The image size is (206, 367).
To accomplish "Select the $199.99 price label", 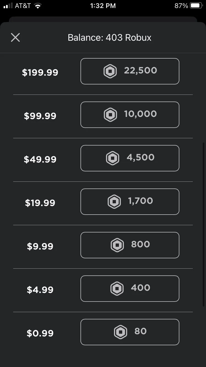I will coord(40,73).
